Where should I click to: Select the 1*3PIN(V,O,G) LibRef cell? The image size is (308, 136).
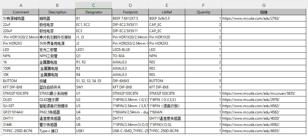pyautogui.click(x=167, y=125)
